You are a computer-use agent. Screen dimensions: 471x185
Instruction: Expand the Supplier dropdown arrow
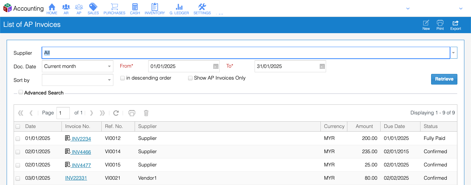coord(454,53)
